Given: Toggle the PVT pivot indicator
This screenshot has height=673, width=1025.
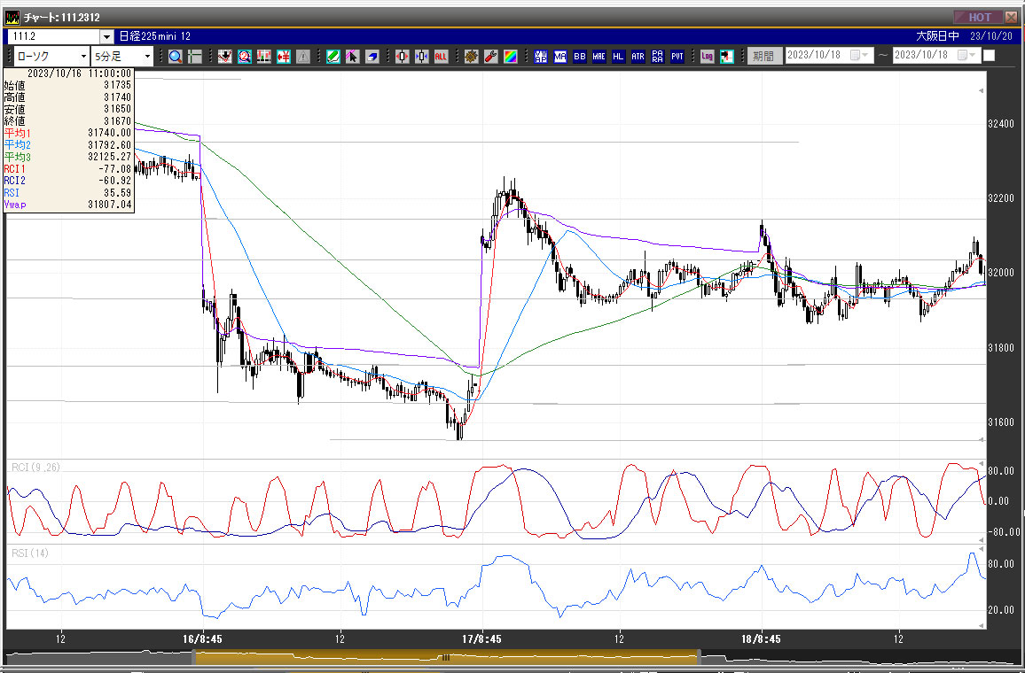Looking at the screenshot, I should click(677, 57).
